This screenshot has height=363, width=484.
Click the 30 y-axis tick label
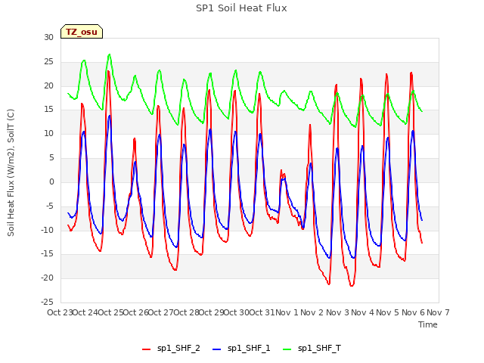(48, 38)
